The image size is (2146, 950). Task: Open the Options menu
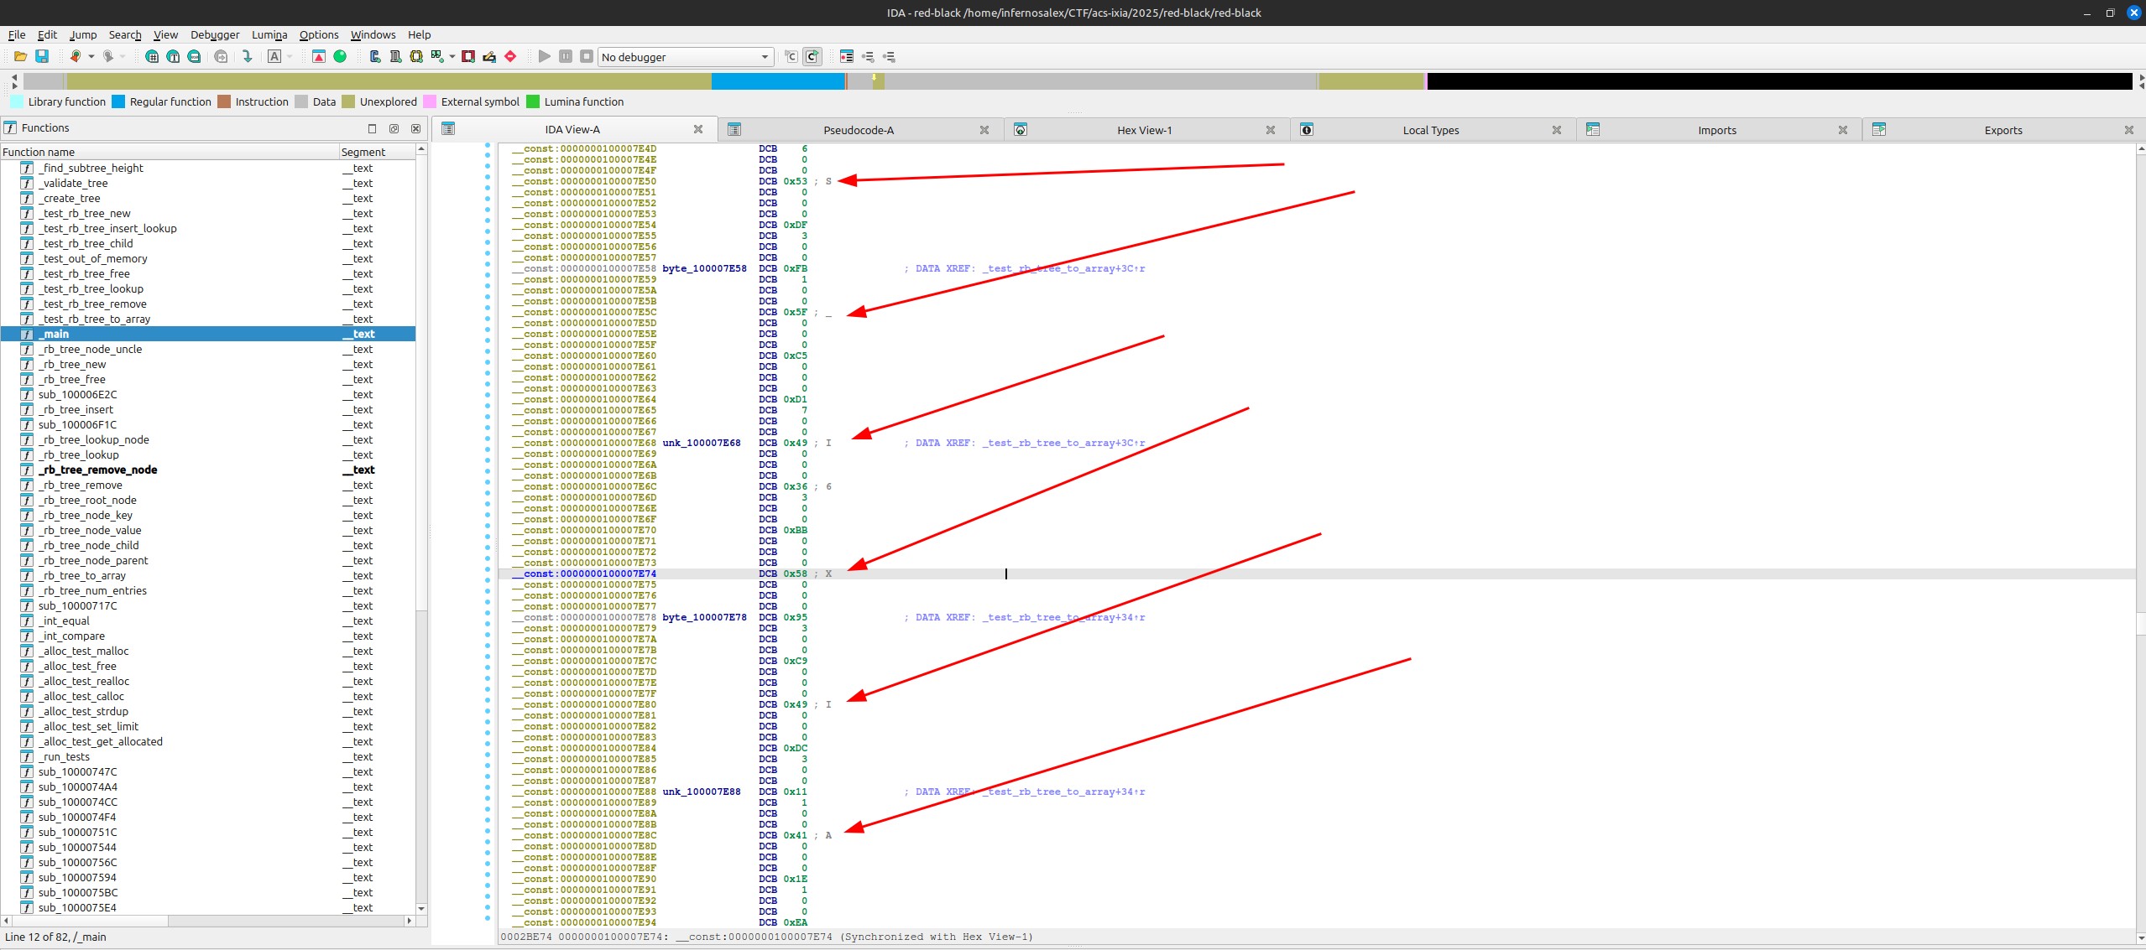click(x=319, y=34)
